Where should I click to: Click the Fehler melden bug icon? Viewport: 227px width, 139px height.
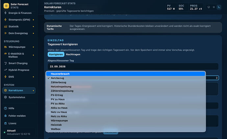(6, 116)
